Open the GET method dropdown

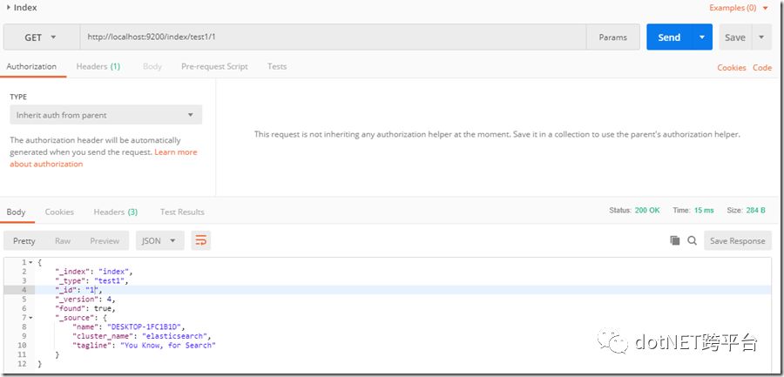[x=41, y=37]
